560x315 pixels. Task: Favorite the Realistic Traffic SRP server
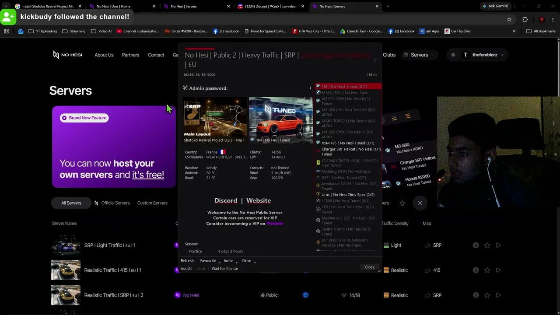[487, 295]
